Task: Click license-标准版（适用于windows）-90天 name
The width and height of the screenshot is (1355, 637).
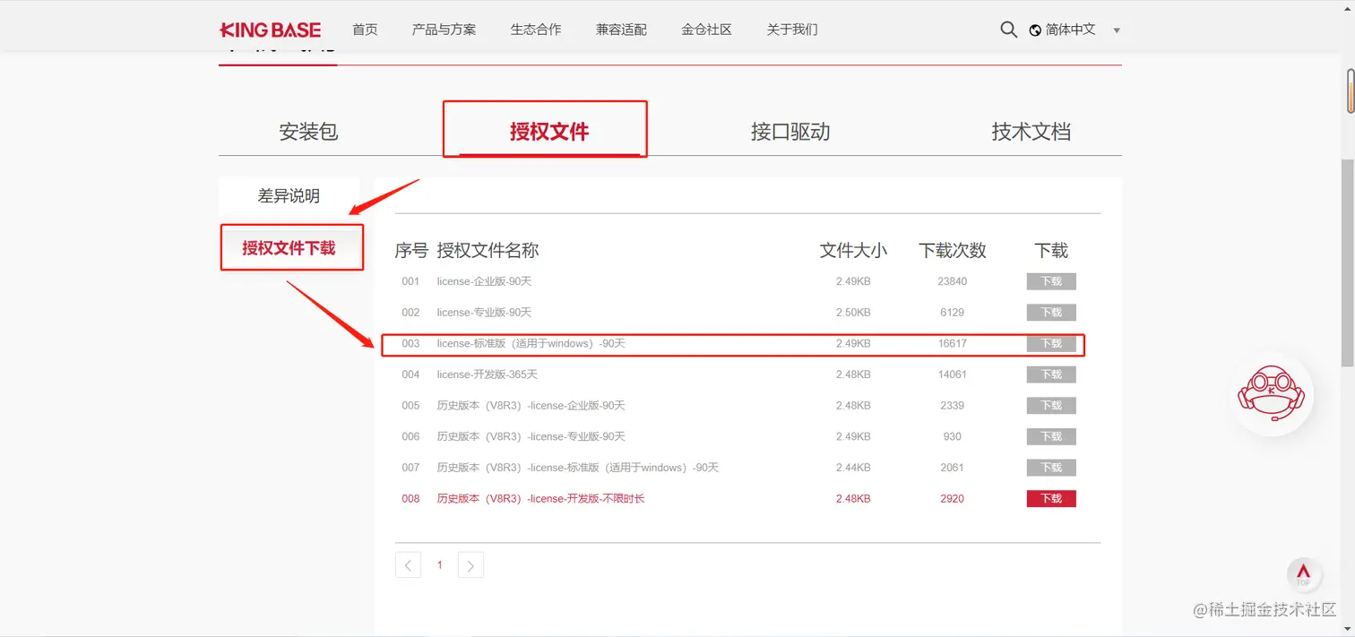Action: point(531,343)
